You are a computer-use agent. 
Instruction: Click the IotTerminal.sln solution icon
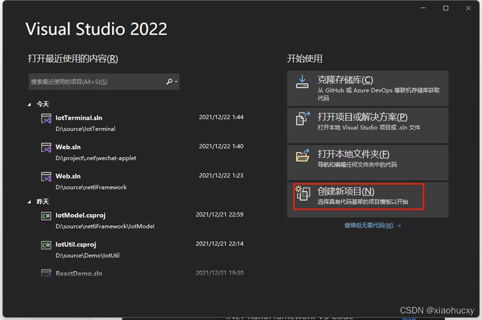tap(46, 118)
